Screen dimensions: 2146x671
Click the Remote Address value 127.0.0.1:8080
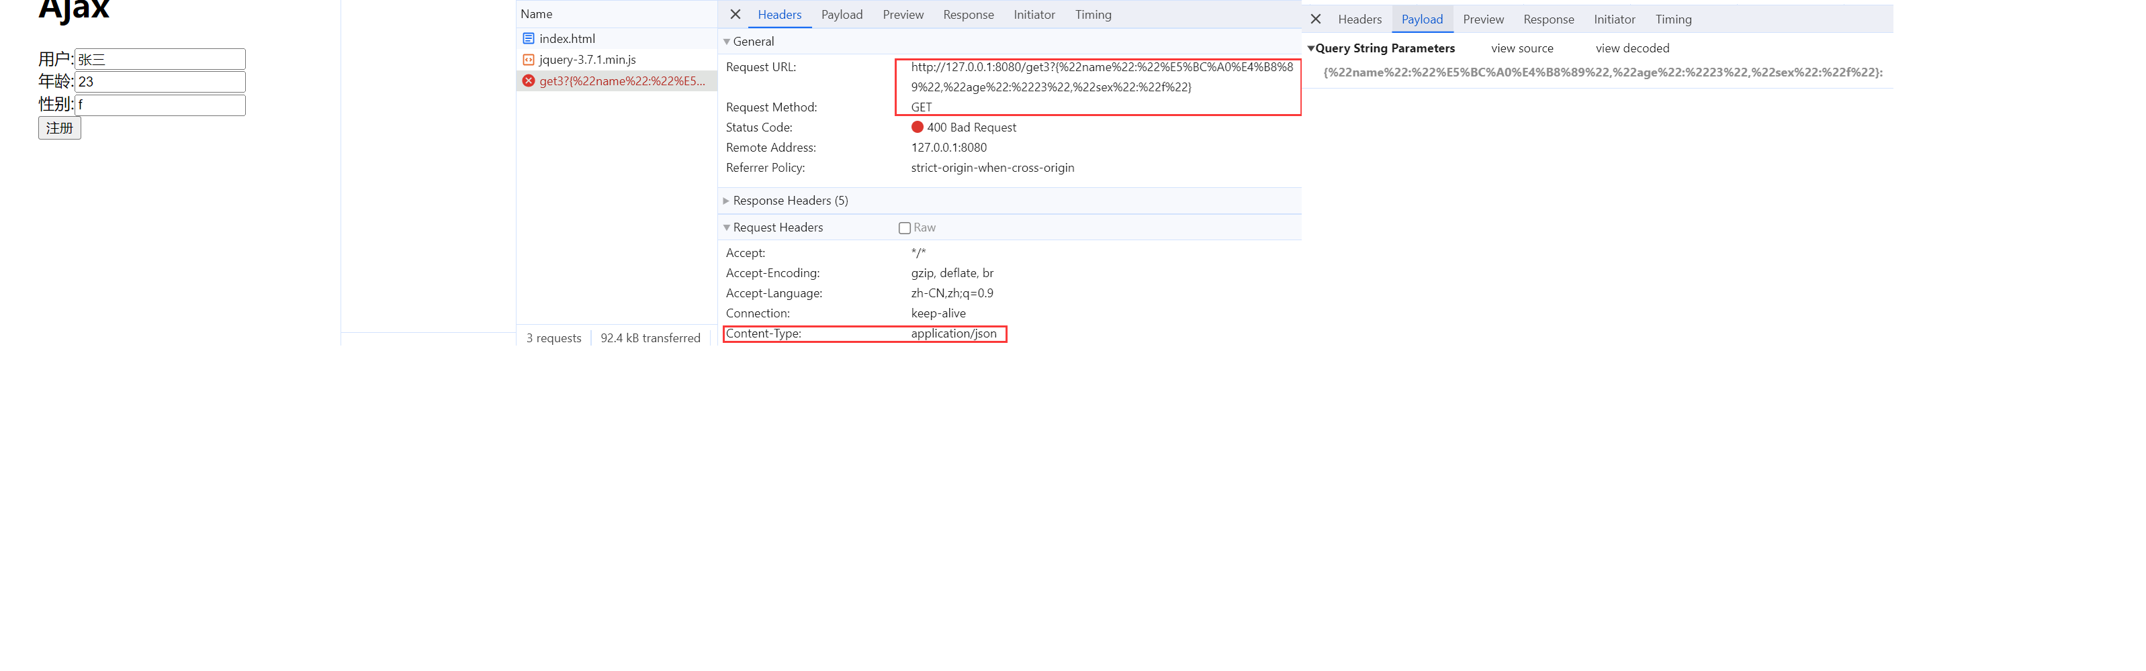(949, 148)
